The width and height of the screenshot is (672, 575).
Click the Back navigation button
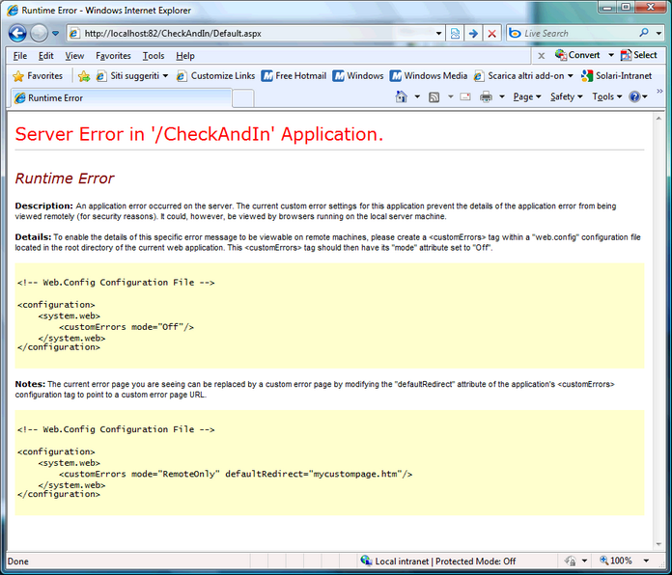click(17, 33)
